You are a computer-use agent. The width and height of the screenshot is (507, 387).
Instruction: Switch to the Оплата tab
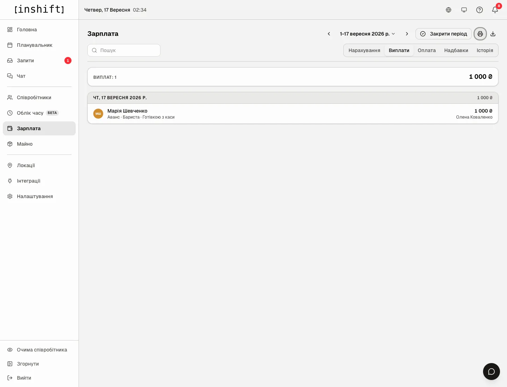point(427,50)
